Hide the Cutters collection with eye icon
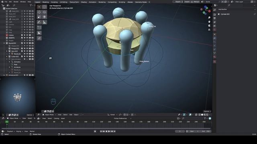 27,35
